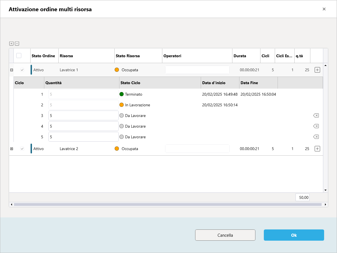The width and height of the screenshot is (337, 253).
Task: Click the horizontal scrollbar left arrow
Action: click(x=11, y=204)
